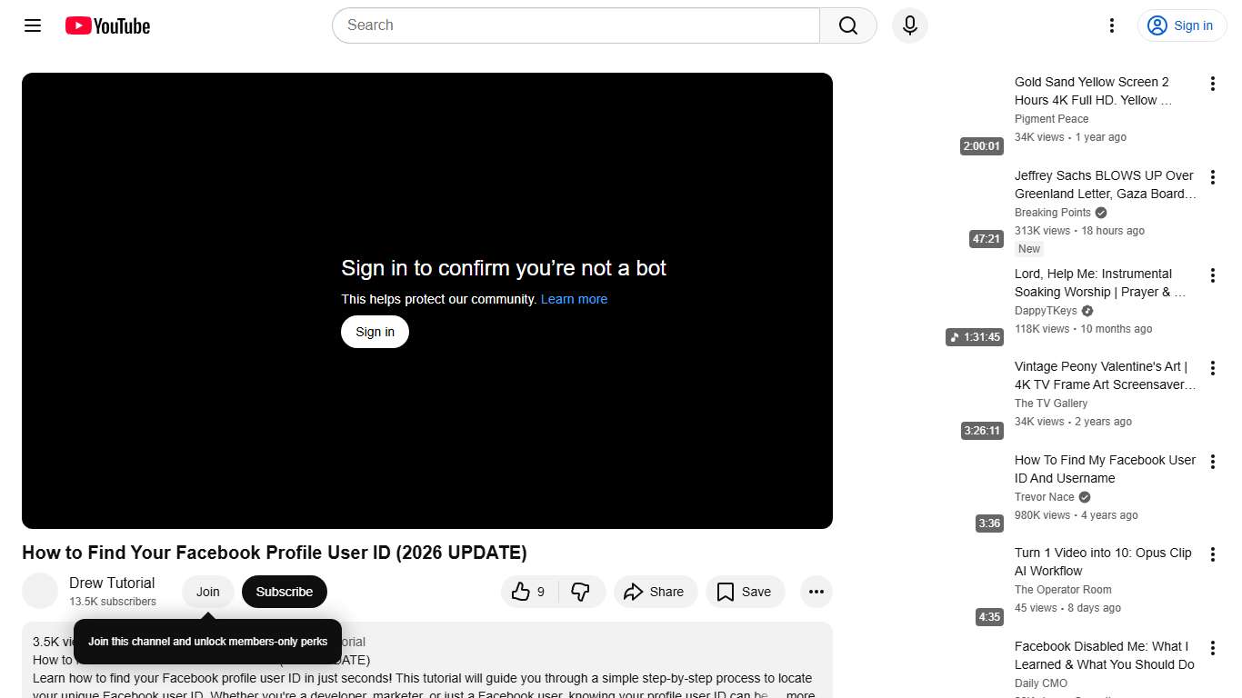Image resolution: width=1242 pixels, height=698 pixels.
Task: Open options menu for the Opus Clip video
Action: [x=1213, y=553]
